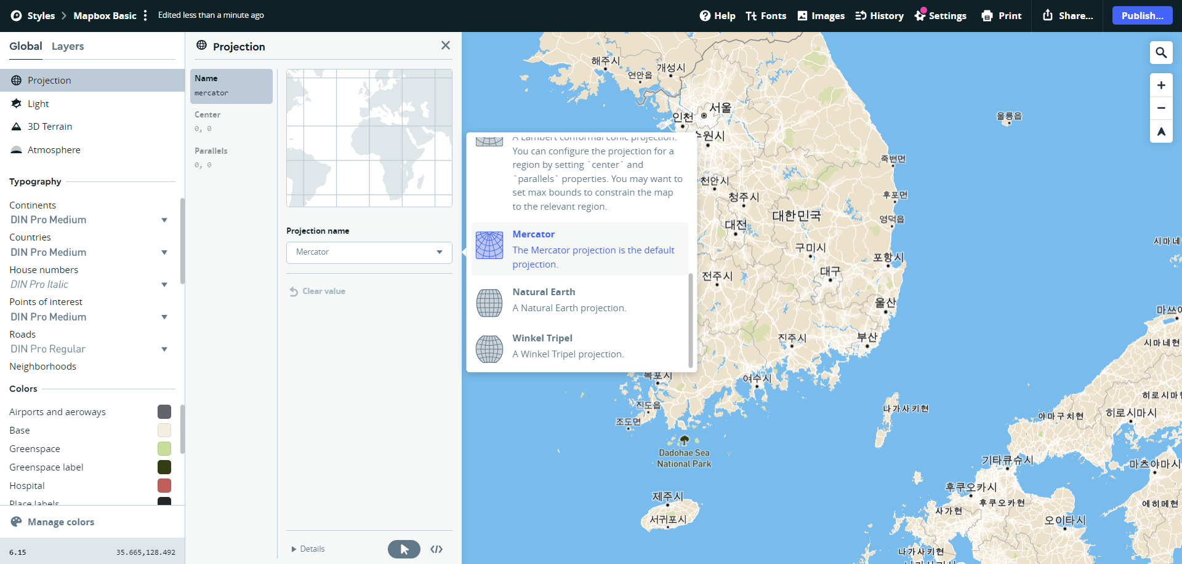Click the projection world map preview
This screenshot has width=1182, height=564.
[369, 138]
